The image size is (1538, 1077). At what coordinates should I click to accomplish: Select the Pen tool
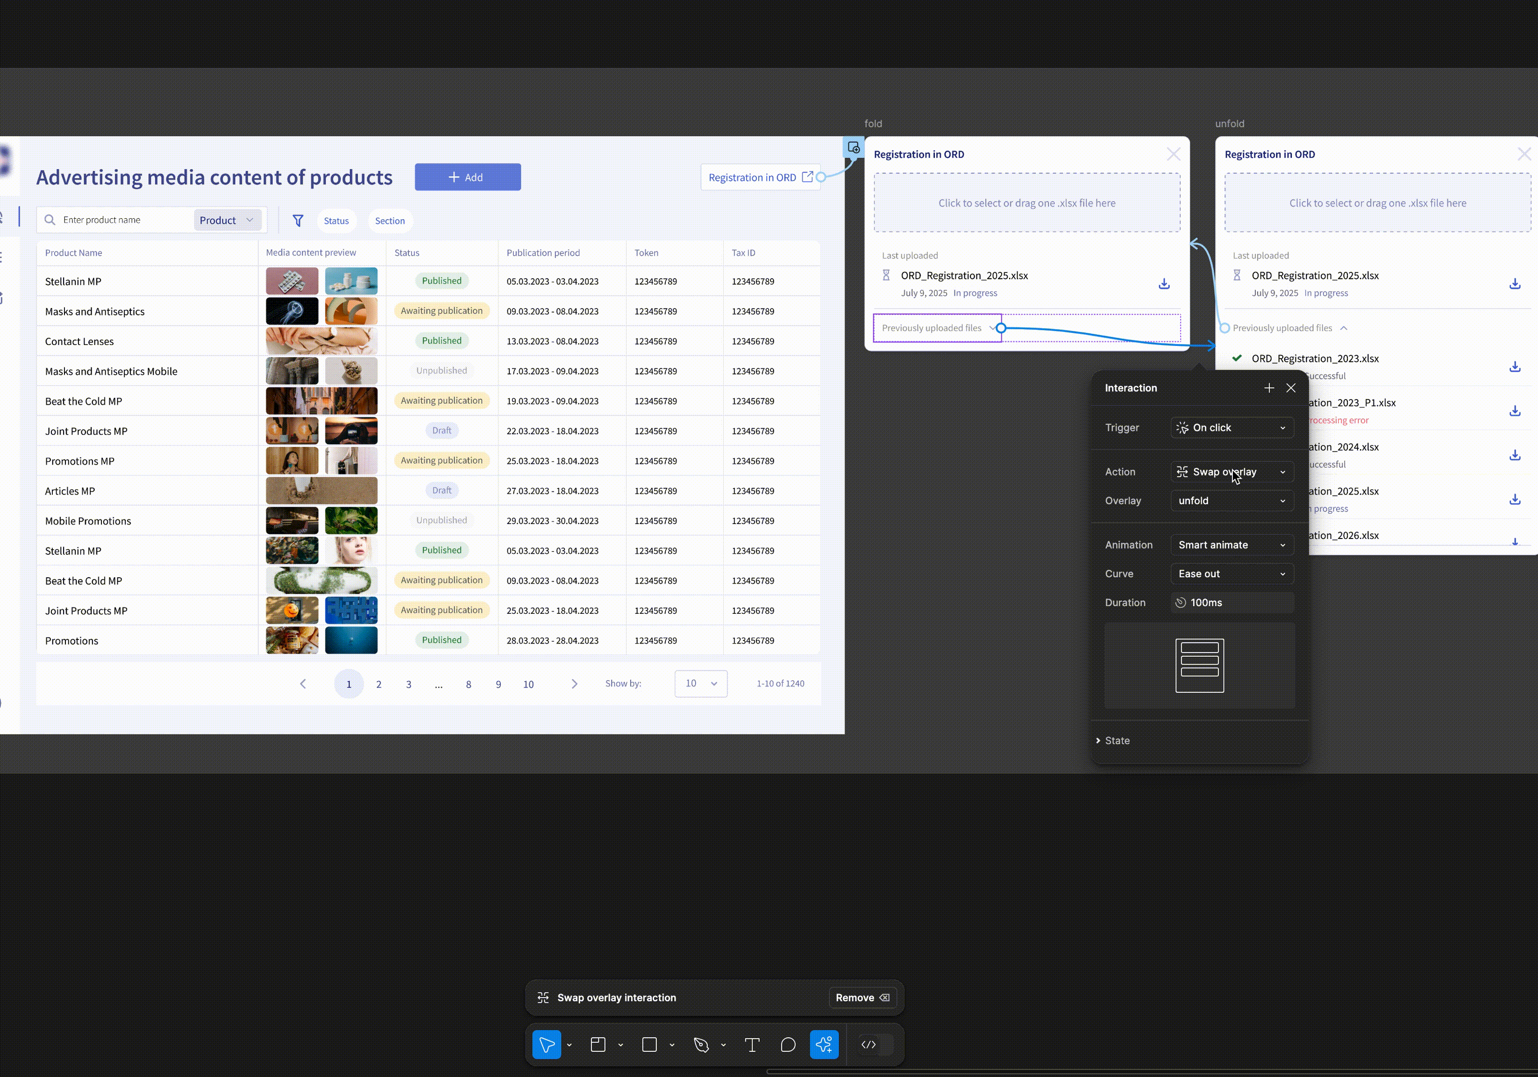(701, 1044)
